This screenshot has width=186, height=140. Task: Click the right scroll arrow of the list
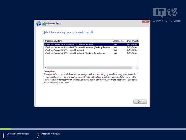[x=137, y=68]
